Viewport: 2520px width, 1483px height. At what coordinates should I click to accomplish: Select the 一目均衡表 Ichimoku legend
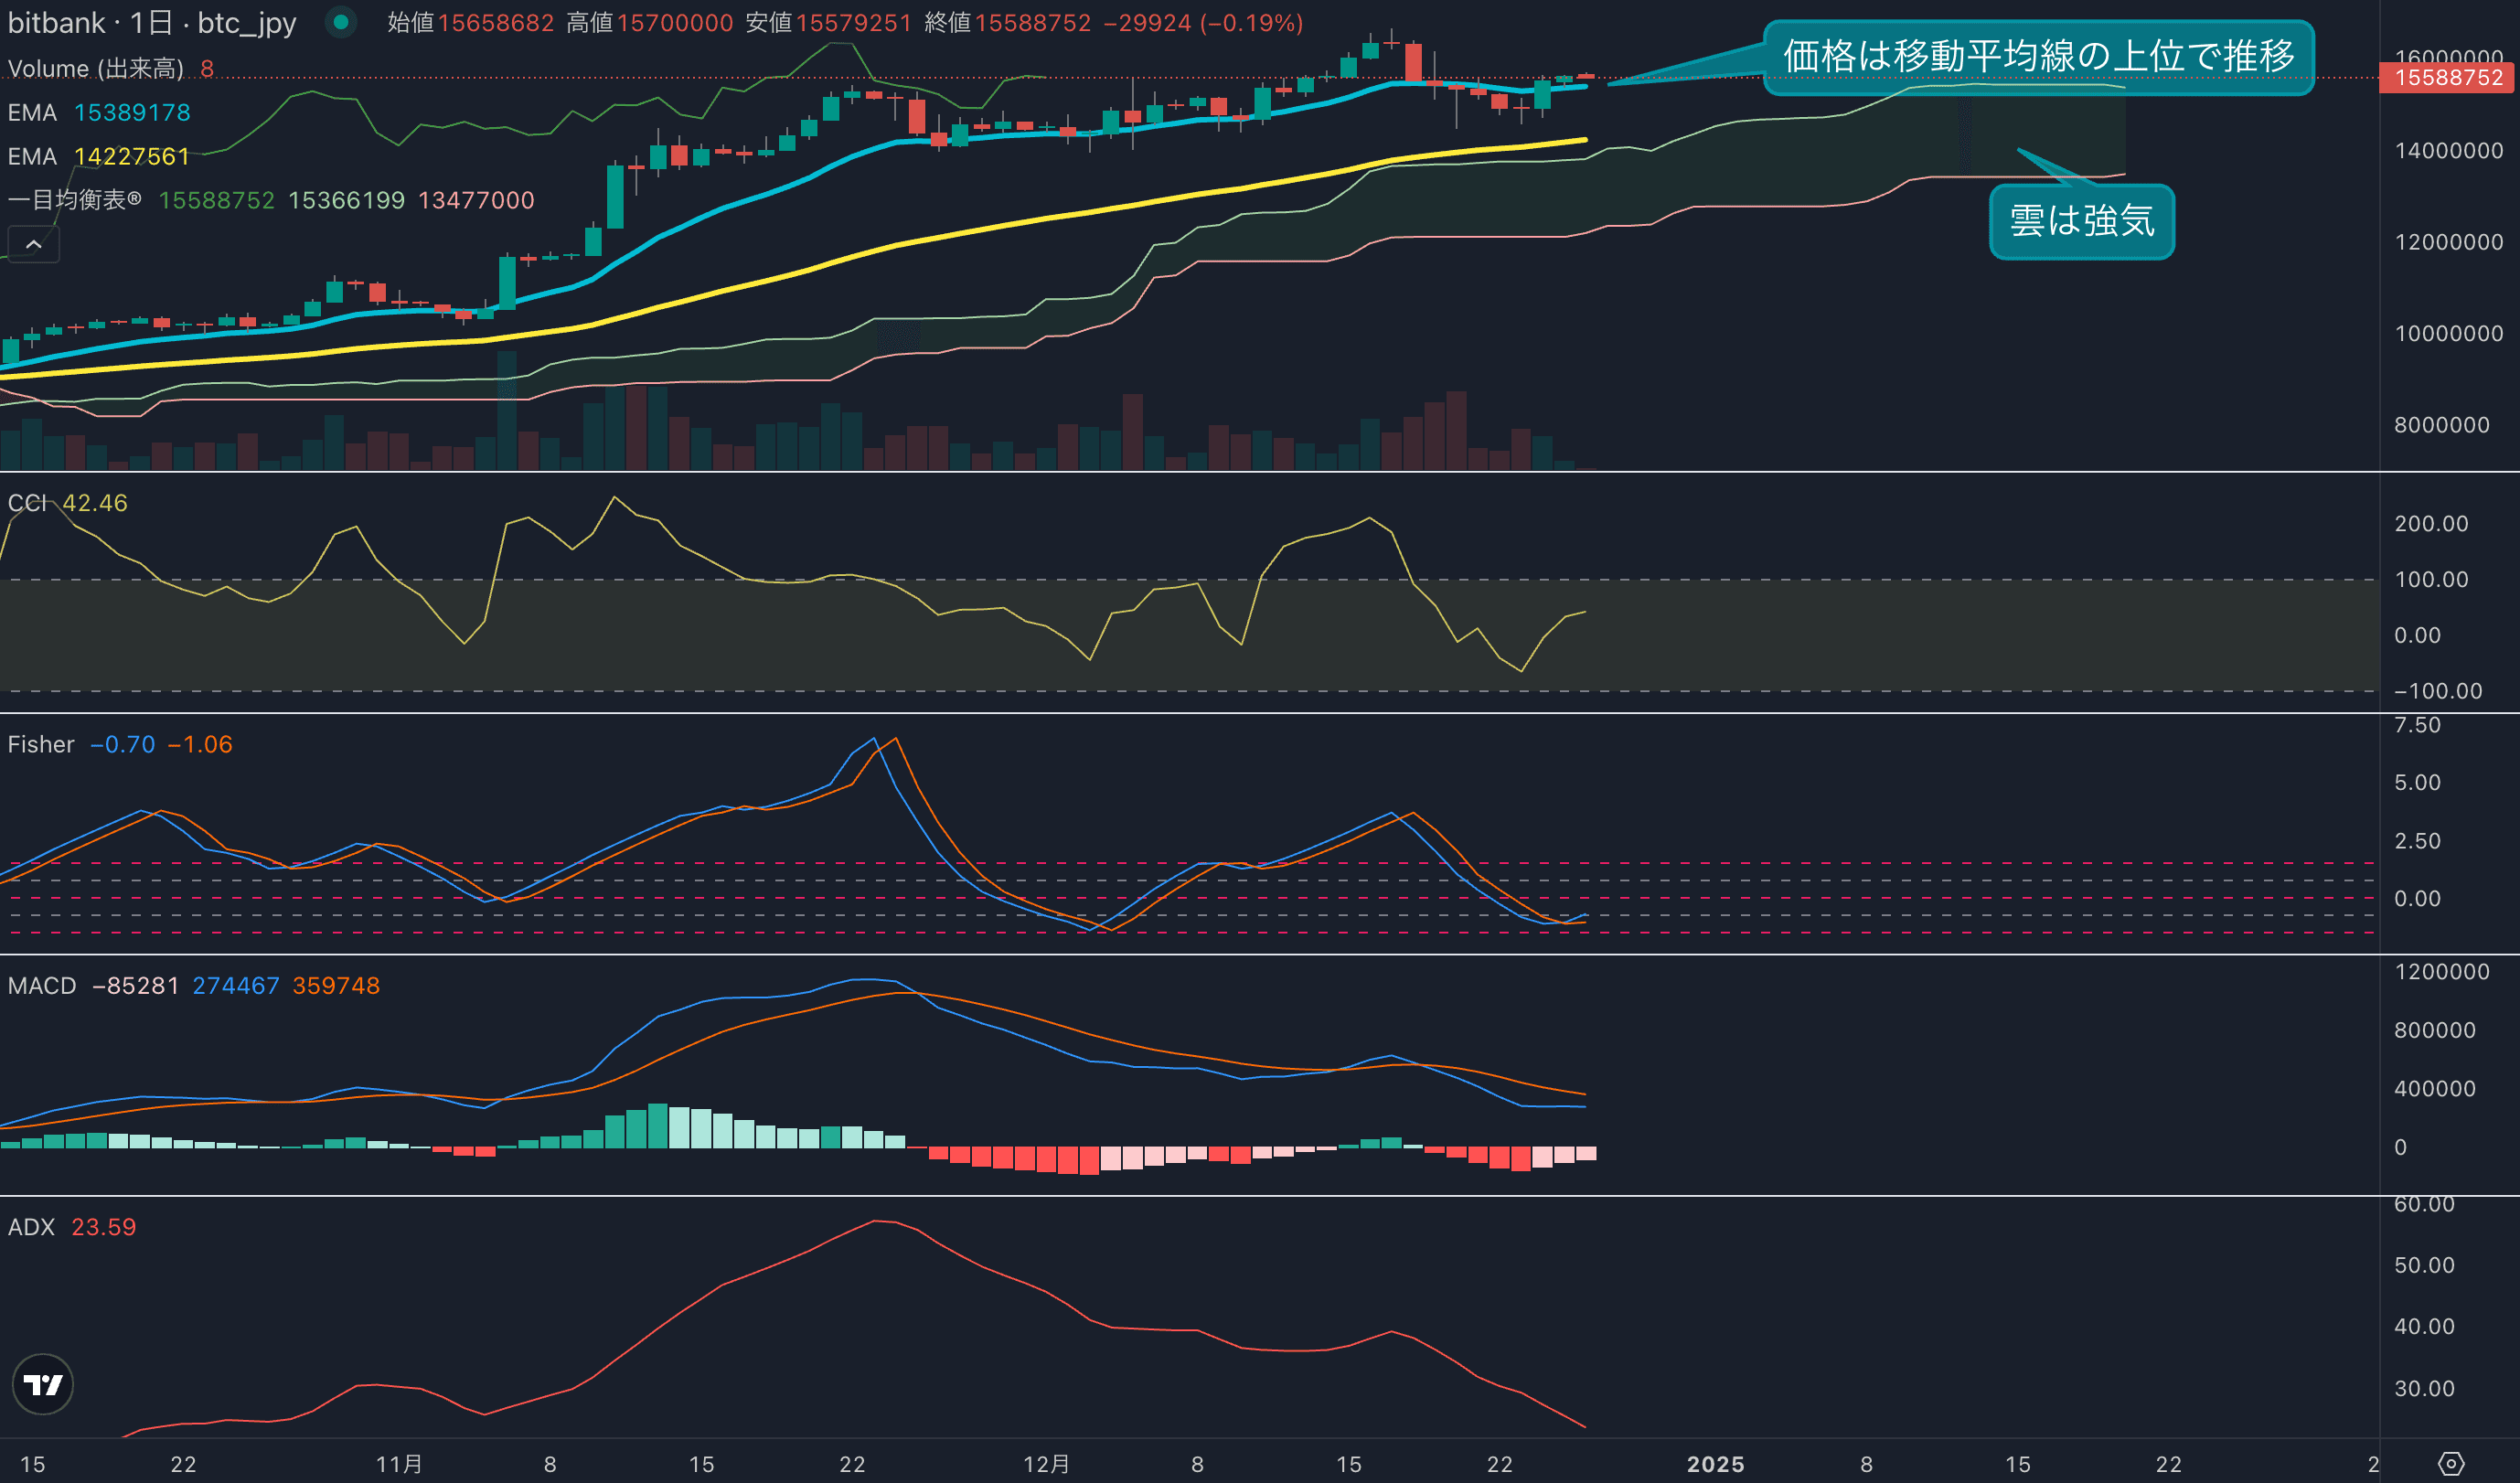pyautogui.click(x=74, y=200)
